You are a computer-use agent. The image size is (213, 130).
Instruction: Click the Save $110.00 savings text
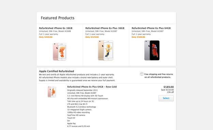[167, 90]
